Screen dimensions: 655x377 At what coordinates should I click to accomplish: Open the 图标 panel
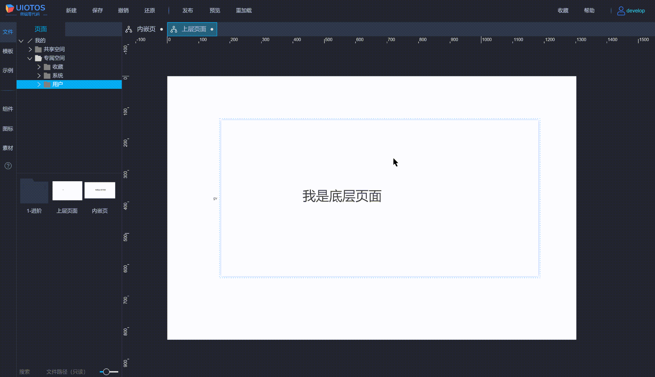(8, 128)
